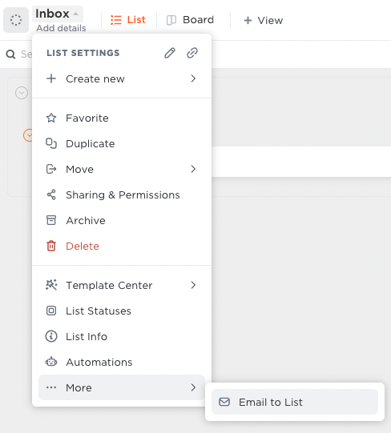This screenshot has height=433, width=391.
Task: Toggle the orange circular status collapse arrow
Action: [28, 135]
